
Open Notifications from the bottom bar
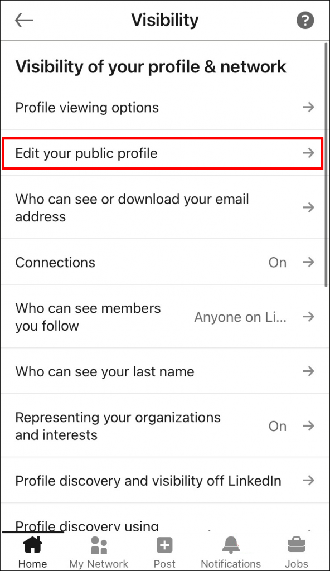(x=231, y=548)
